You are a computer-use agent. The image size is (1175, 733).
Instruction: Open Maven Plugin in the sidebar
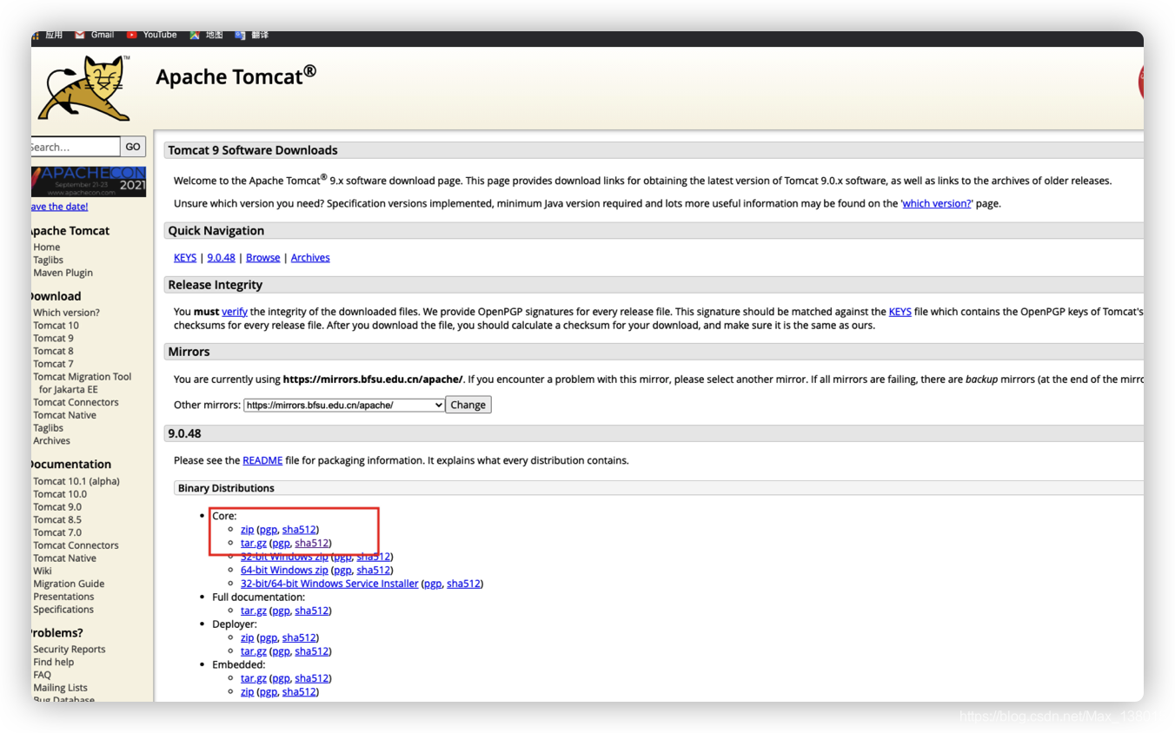(63, 273)
